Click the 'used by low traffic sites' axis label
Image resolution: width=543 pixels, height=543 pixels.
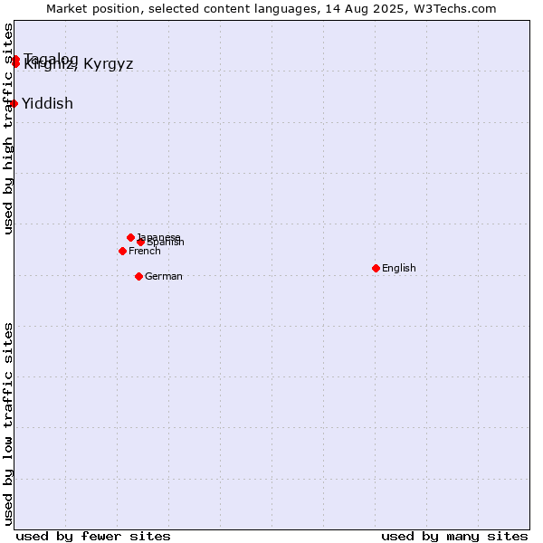point(7,424)
